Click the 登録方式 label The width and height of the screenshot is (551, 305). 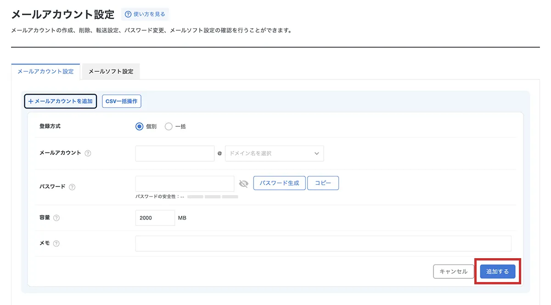point(50,126)
